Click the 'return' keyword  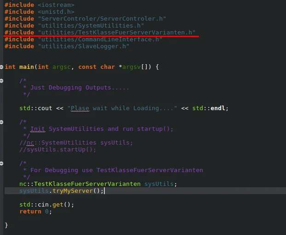(x=30, y=212)
